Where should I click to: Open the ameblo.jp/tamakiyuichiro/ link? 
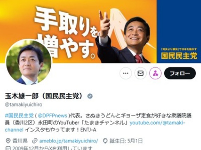[x=69, y=141]
